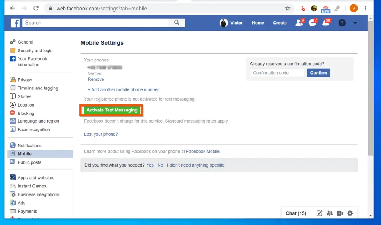Screen dimensions: 381x225
Task: Open Payments settings
Action: 27,211
